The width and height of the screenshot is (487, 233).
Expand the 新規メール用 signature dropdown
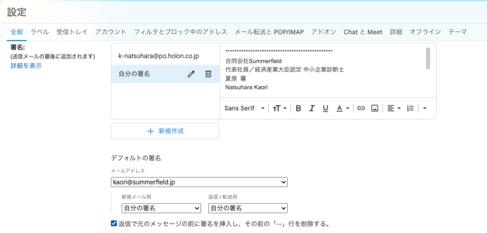tap(161, 208)
